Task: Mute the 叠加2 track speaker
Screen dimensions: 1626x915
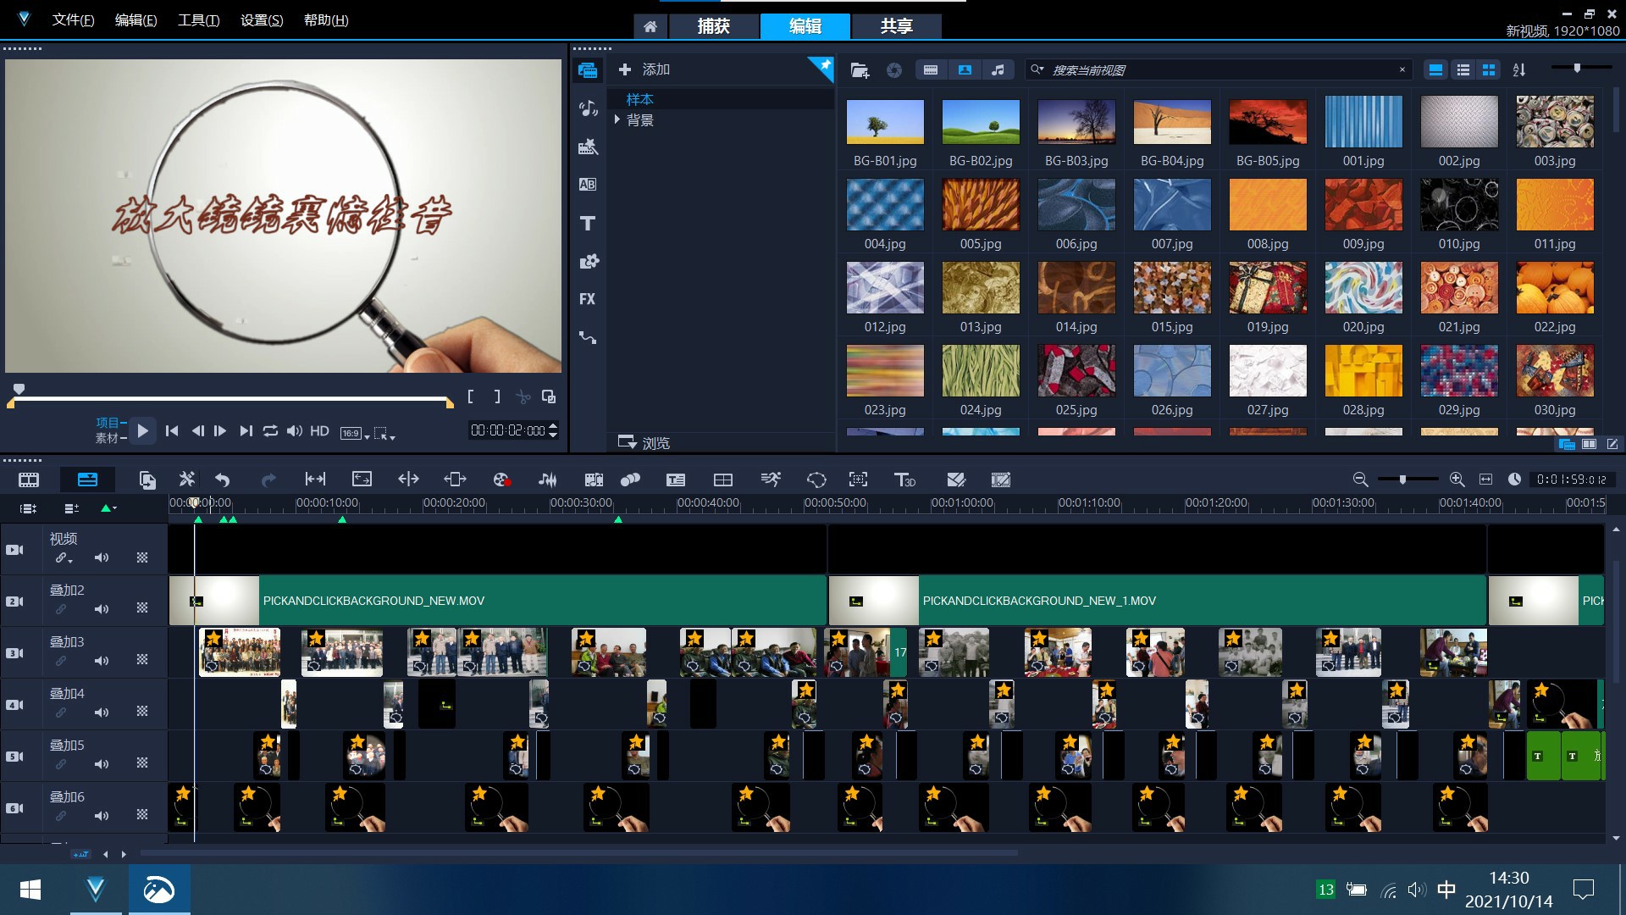Action: click(x=102, y=609)
